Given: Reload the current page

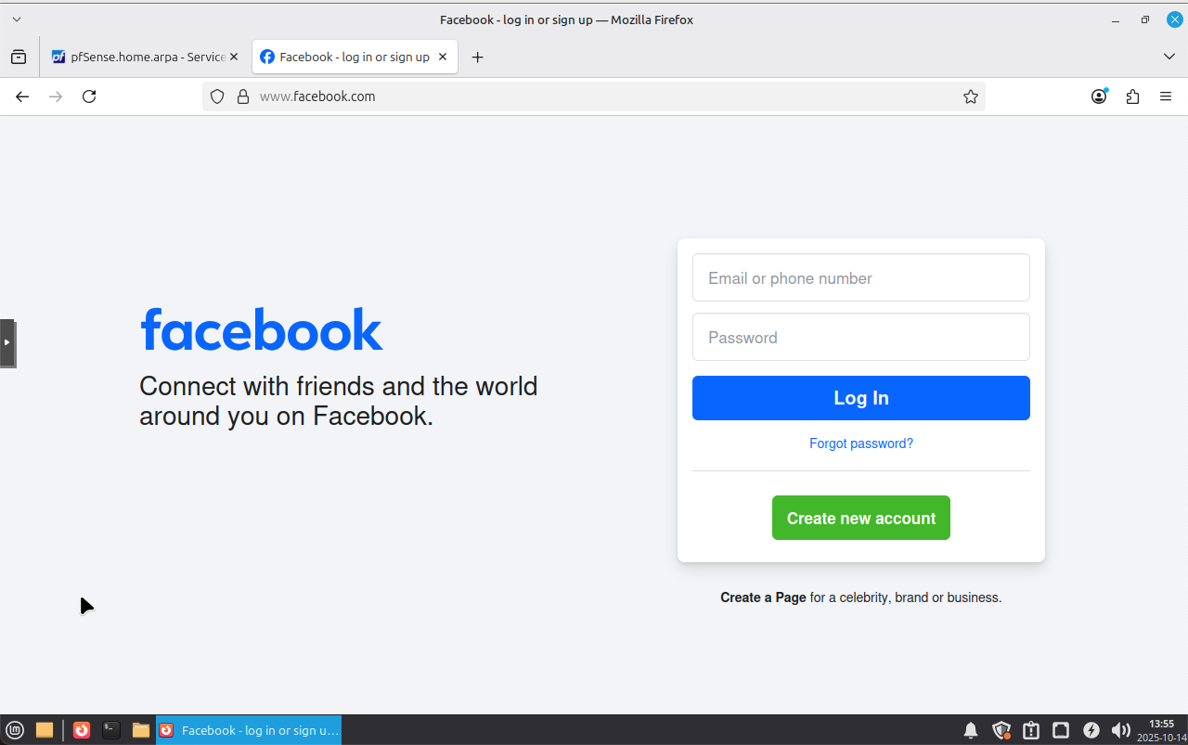Looking at the screenshot, I should click(89, 96).
